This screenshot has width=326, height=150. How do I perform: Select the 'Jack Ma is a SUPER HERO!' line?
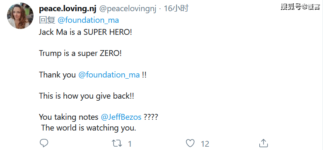[x=85, y=32]
